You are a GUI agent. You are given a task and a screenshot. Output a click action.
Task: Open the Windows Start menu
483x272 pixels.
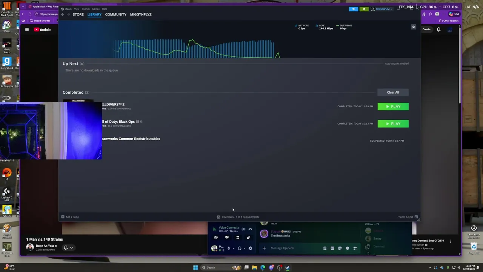pyautogui.click(x=195, y=267)
